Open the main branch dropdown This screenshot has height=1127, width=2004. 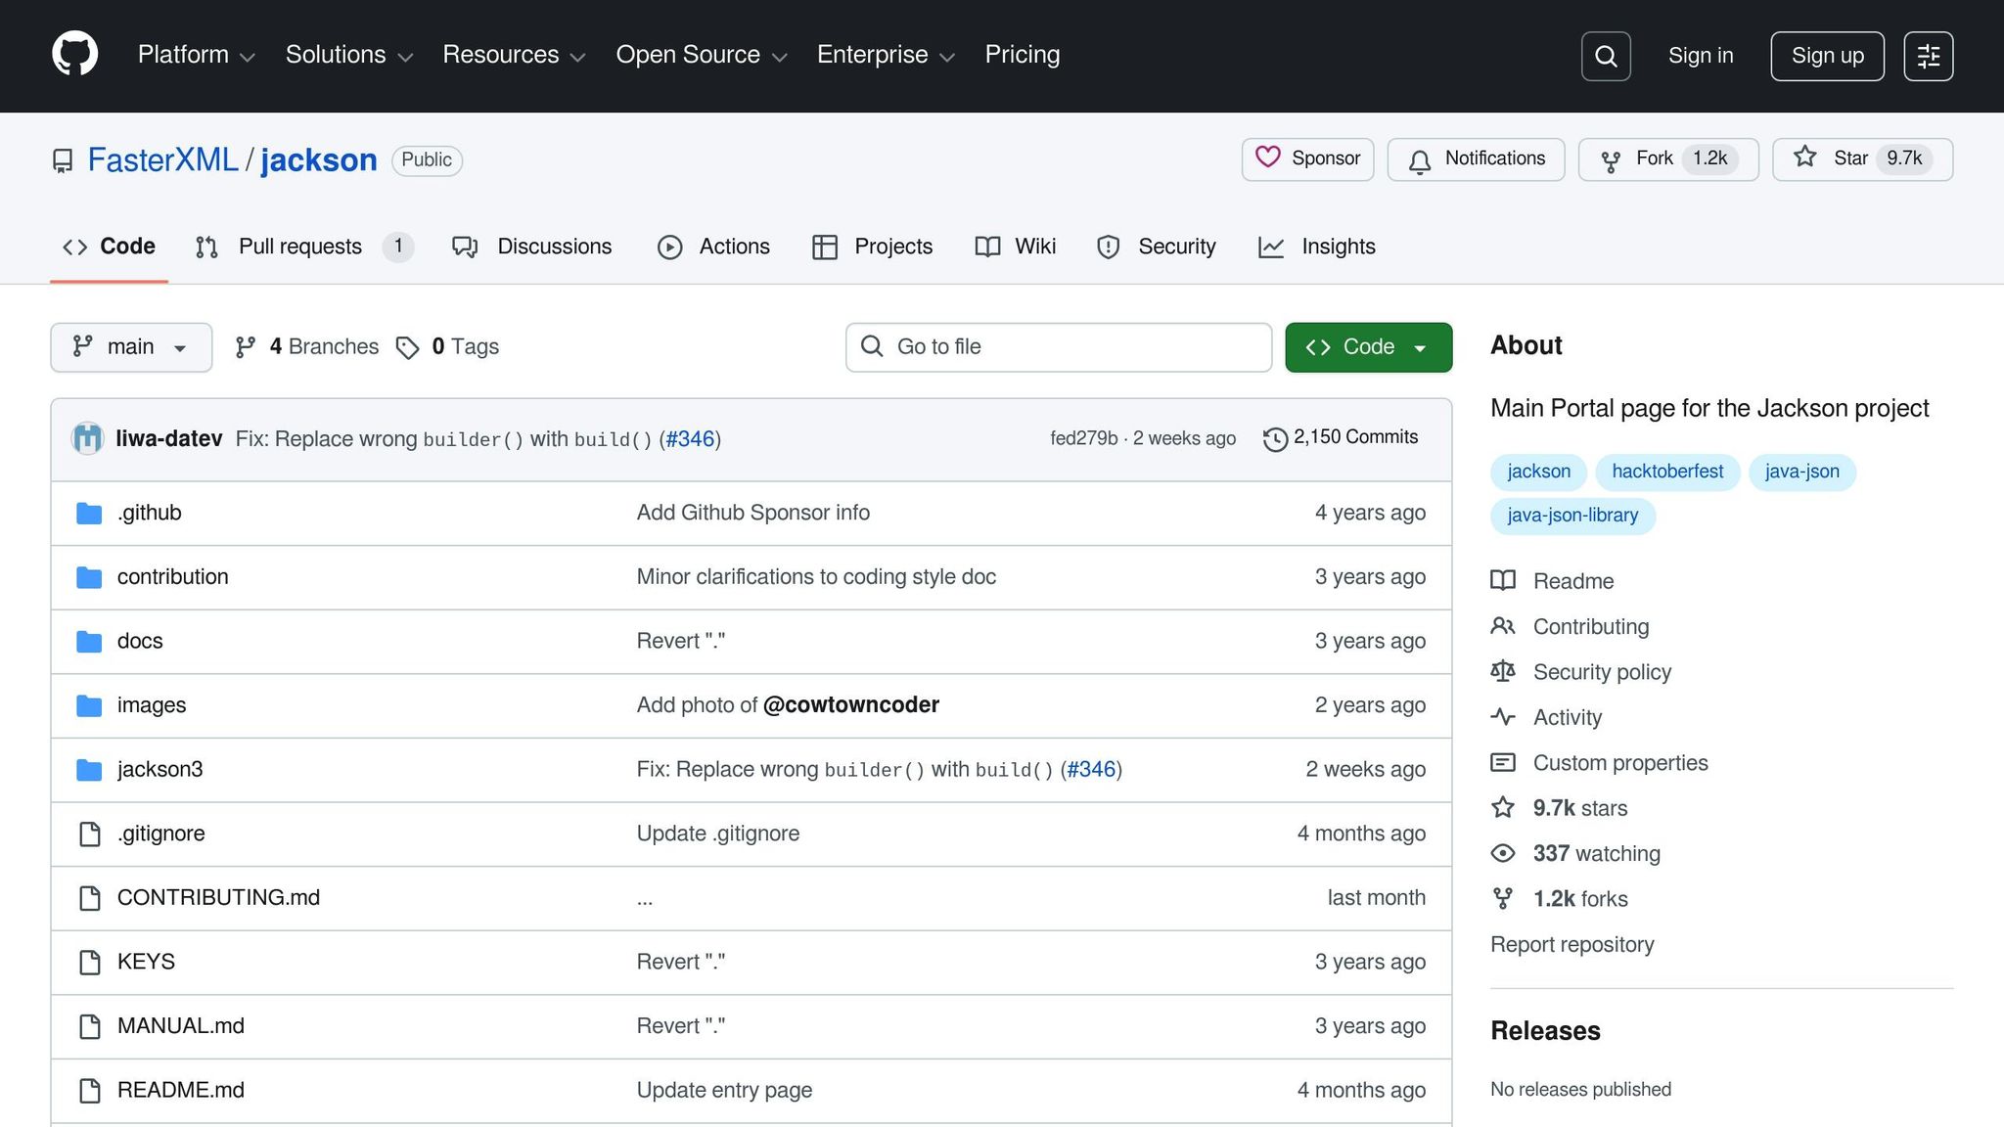pos(131,347)
